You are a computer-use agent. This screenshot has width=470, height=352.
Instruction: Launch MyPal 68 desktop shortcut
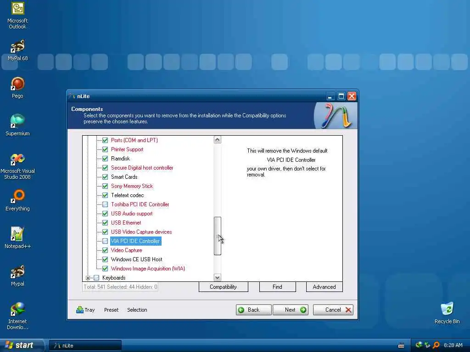pyautogui.click(x=17, y=50)
